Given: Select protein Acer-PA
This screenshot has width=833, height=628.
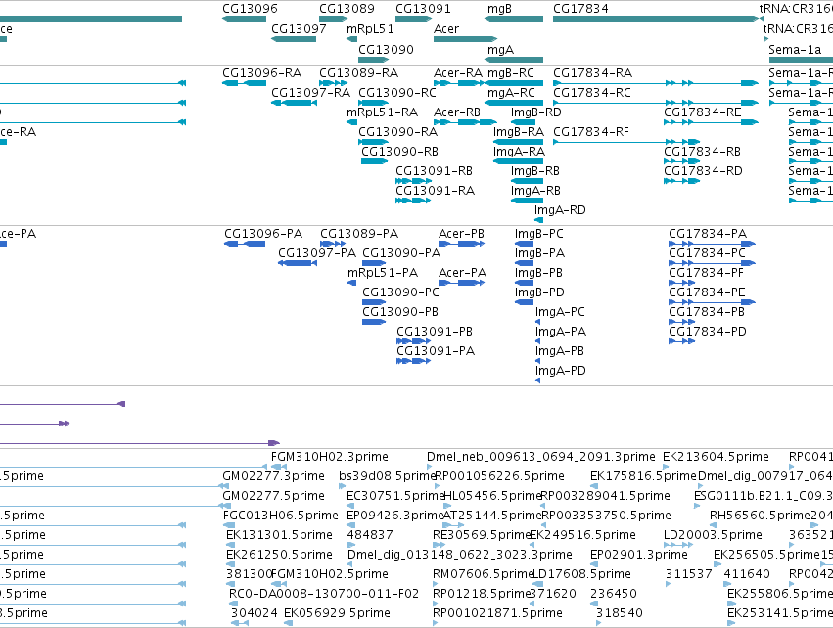Looking at the screenshot, I should (462, 272).
